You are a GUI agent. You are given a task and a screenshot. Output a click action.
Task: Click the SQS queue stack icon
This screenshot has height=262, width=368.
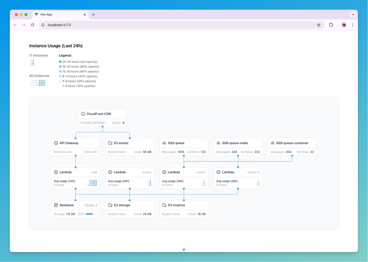(164, 143)
